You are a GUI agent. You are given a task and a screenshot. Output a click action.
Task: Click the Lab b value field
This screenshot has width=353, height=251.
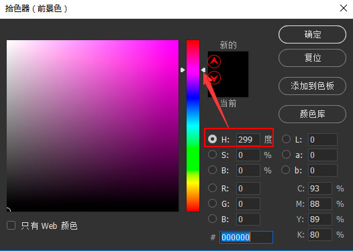pos(323,171)
